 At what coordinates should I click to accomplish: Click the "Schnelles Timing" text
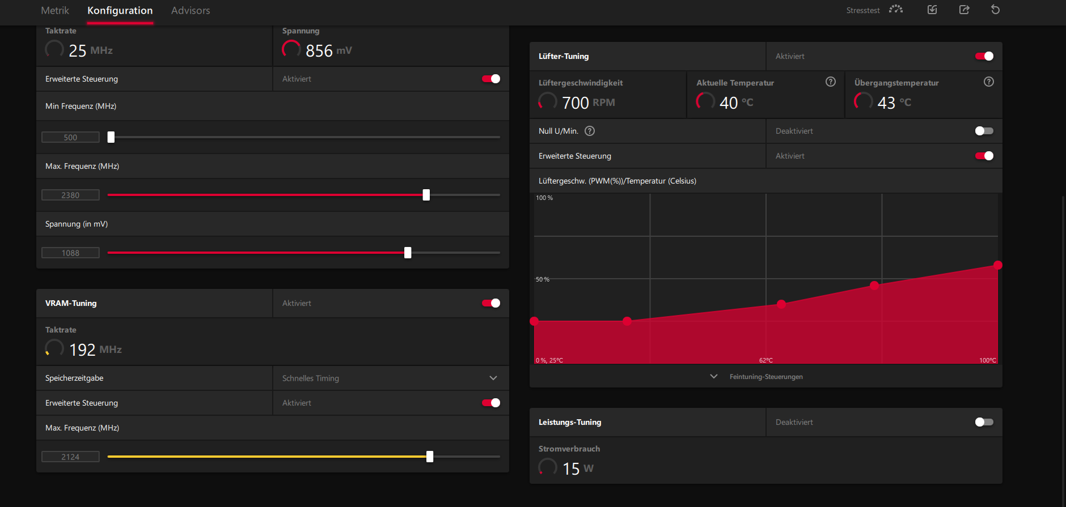tap(311, 378)
